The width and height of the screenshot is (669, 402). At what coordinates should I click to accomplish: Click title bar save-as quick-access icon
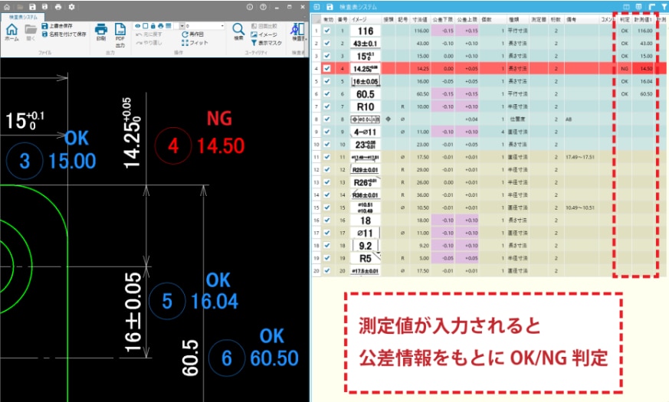coord(44,7)
